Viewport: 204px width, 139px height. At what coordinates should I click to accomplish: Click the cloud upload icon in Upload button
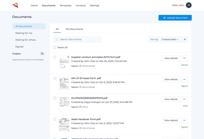164,18
